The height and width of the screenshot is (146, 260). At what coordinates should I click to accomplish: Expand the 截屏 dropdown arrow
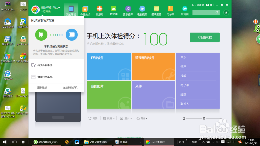(114, 119)
